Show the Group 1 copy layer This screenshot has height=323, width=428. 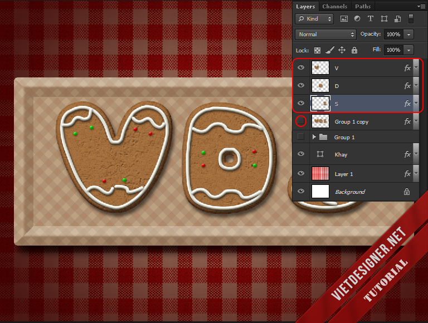(301, 121)
